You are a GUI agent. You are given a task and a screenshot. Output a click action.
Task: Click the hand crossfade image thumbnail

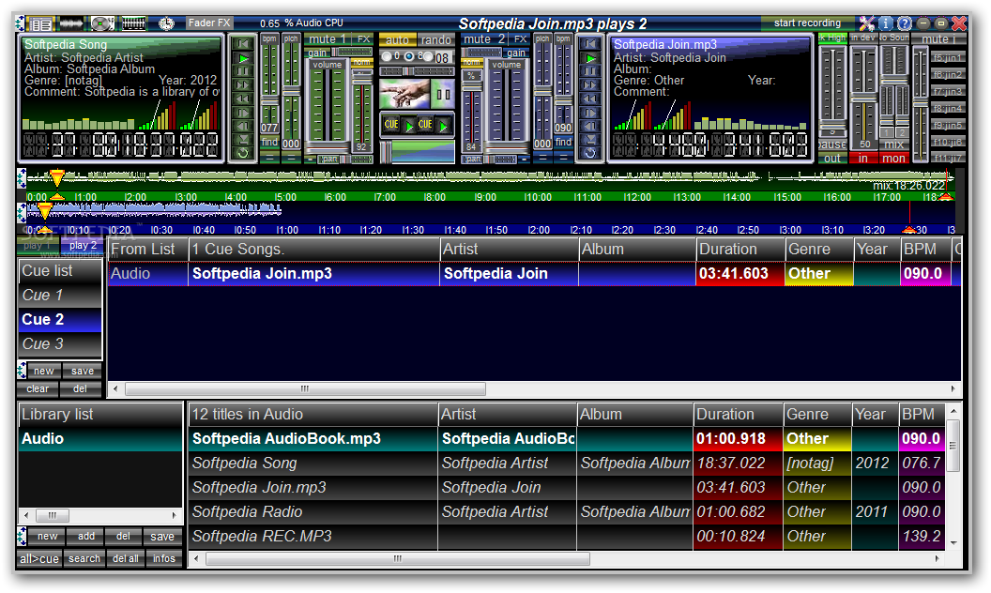[404, 94]
